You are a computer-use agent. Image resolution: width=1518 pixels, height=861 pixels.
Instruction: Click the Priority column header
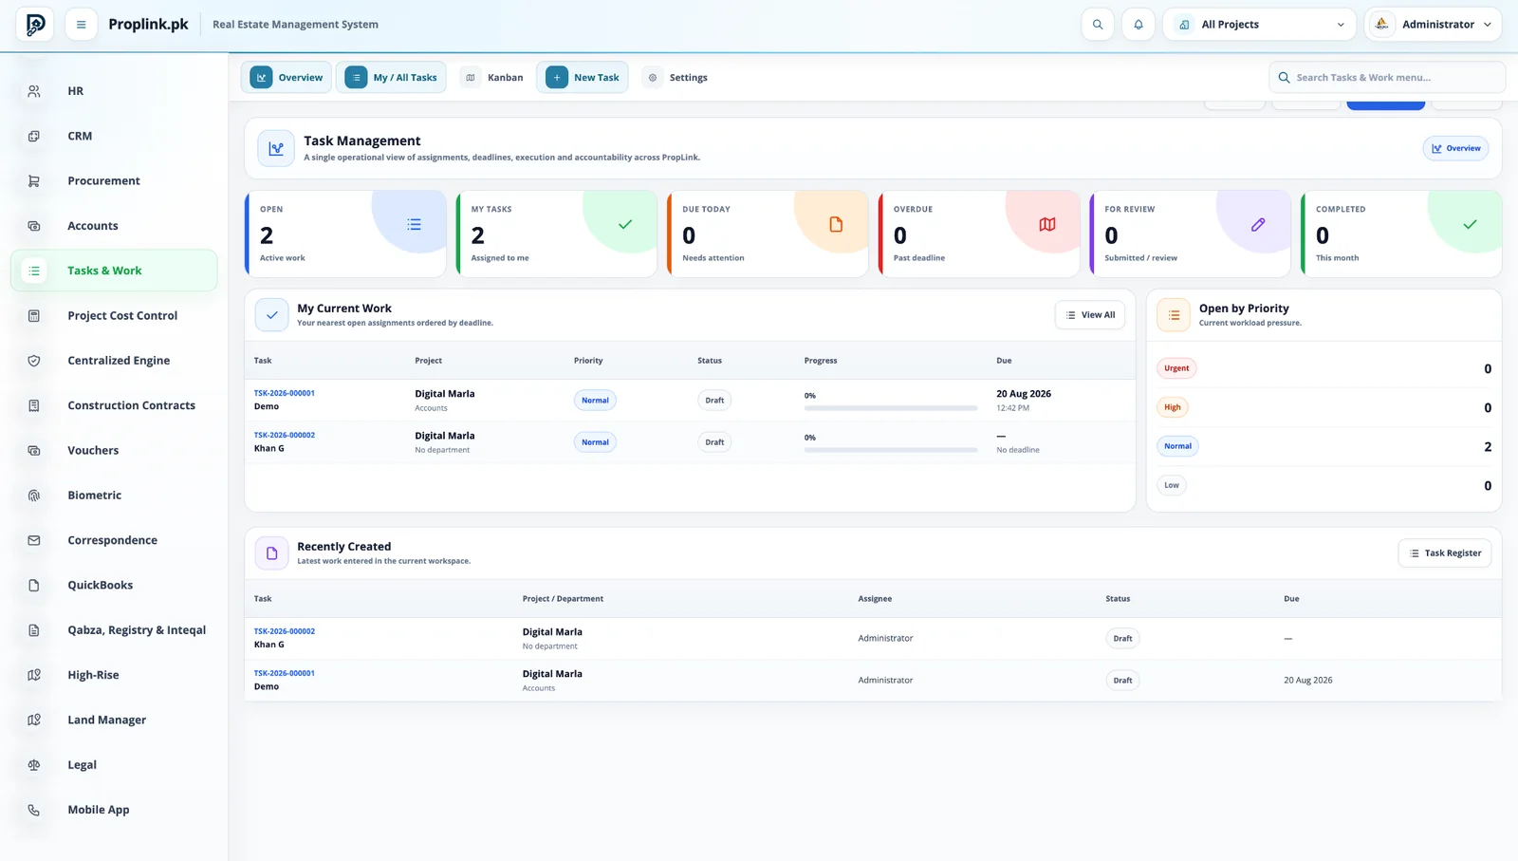(x=588, y=361)
